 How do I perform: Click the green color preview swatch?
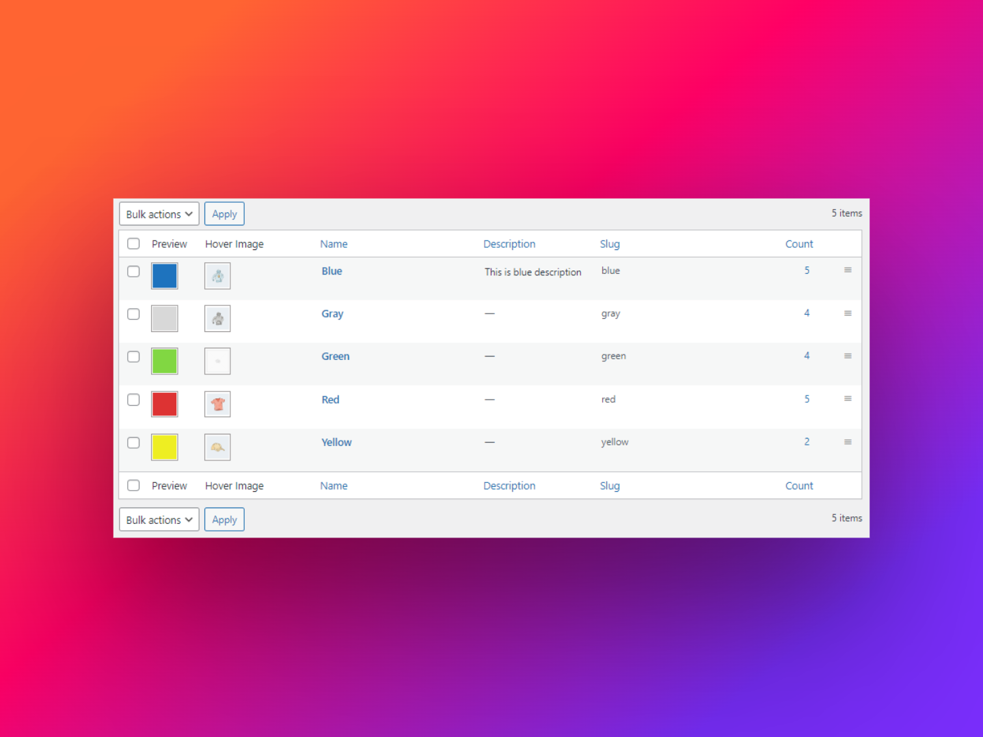[x=165, y=361]
